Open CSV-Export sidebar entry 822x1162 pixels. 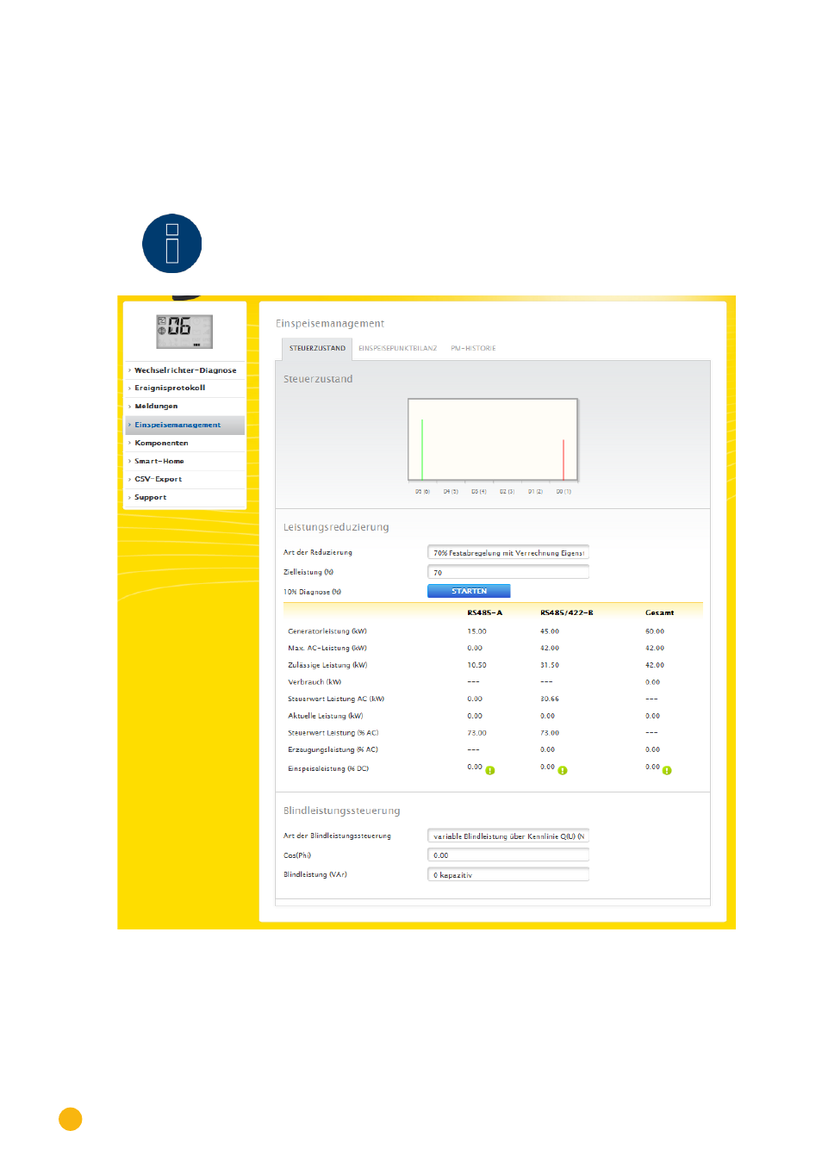point(184,479)
